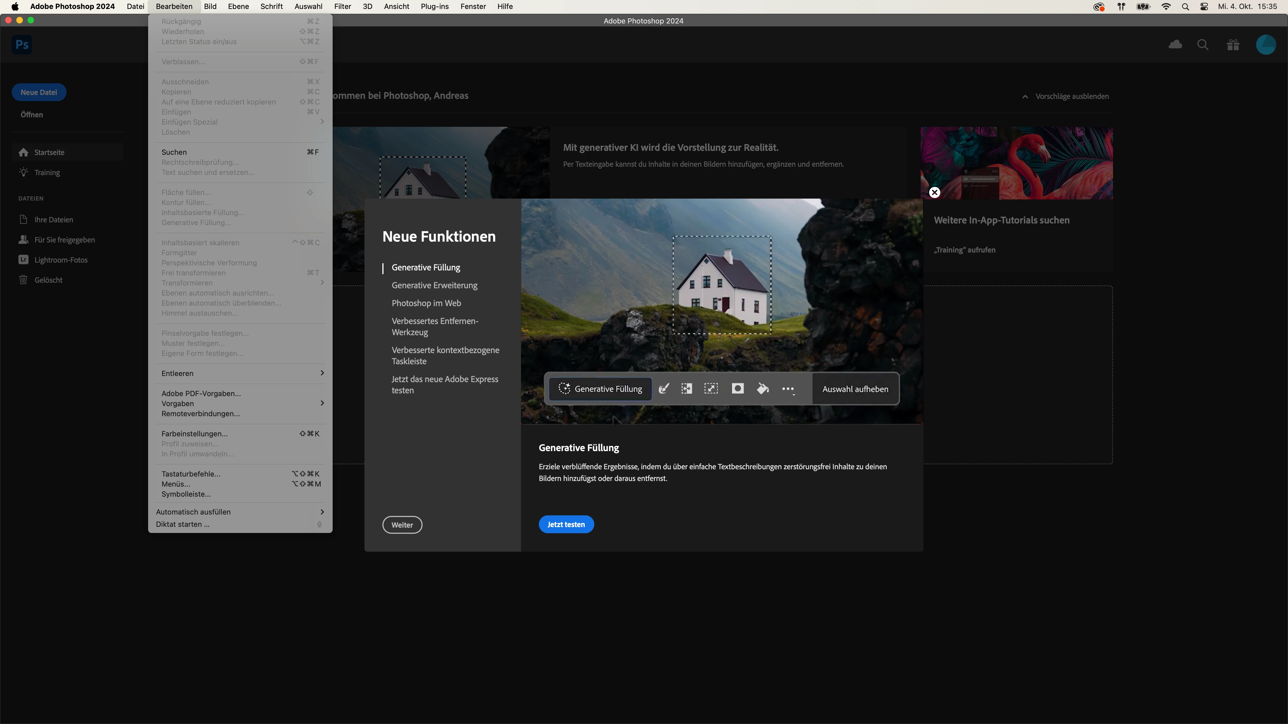Viewport: 1288px width, 724px height.
Task: Click the search magnifier in Photoshop header
Action: pyautogui.click(x=1203, y=44)
